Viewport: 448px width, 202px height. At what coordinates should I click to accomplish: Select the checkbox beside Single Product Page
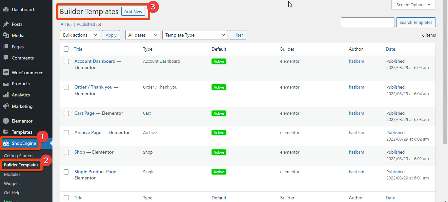tap(66, 172)
